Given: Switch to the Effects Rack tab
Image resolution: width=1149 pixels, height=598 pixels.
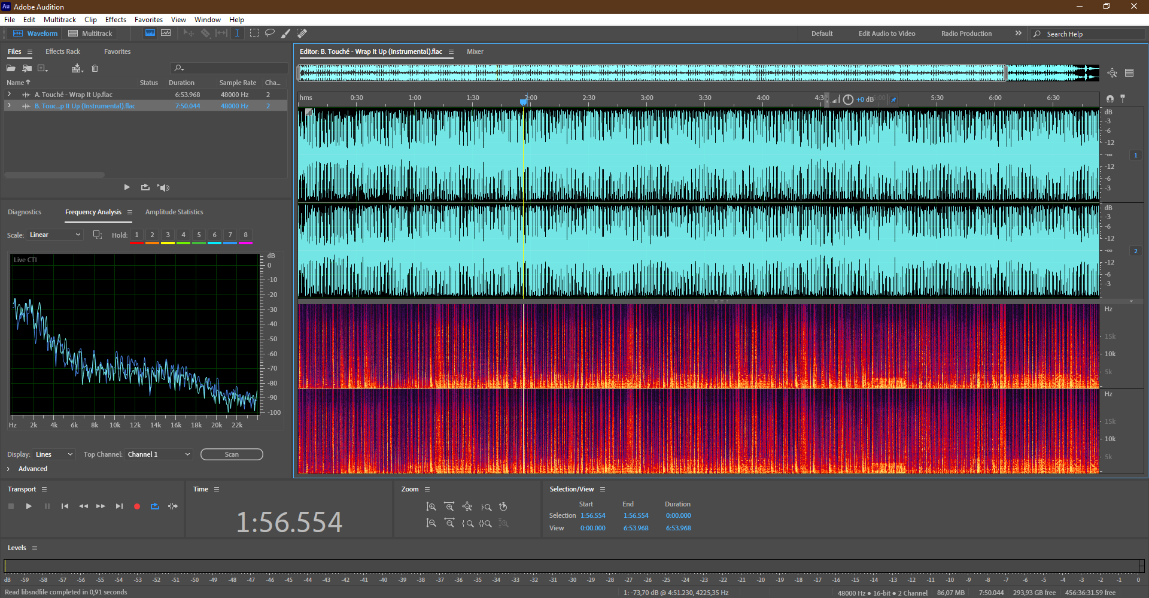Looking at the screenshot, I should coord(63,51).
